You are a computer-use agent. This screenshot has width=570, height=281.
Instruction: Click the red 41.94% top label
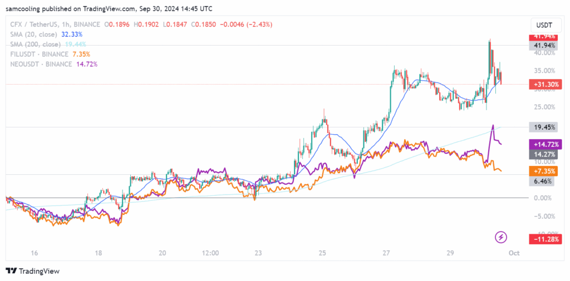(x=543, y=36)
